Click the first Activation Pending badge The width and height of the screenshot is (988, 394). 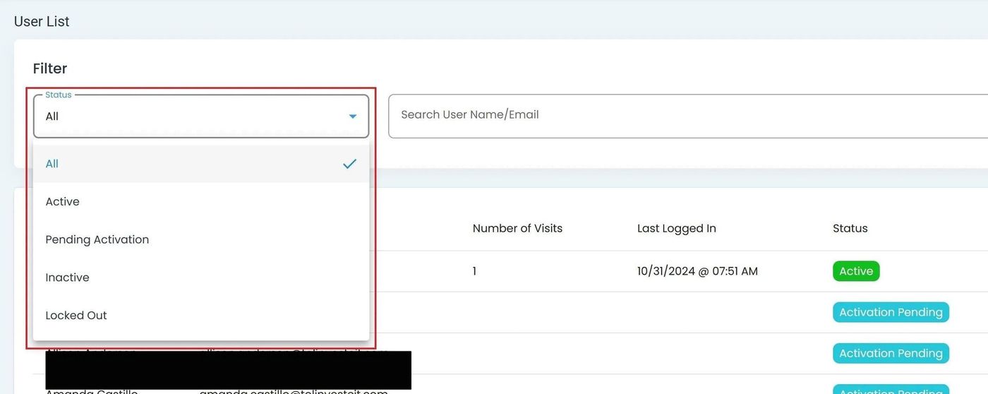click(890, 312)
